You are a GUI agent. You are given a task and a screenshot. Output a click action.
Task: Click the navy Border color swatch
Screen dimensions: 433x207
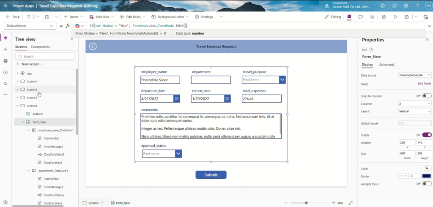[x=427, y=176]
